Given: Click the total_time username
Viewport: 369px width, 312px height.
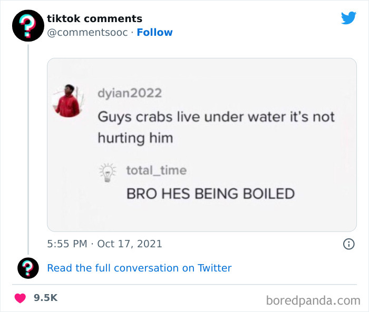Looking at the screenshot, I should coord(156,170).
